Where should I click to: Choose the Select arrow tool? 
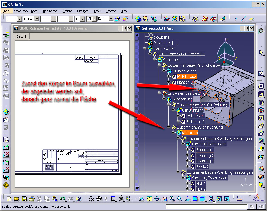pyautogui.click(x=261, y=52)
